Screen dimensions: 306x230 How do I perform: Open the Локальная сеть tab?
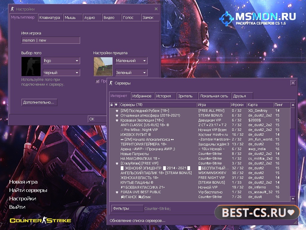point(215,96)
